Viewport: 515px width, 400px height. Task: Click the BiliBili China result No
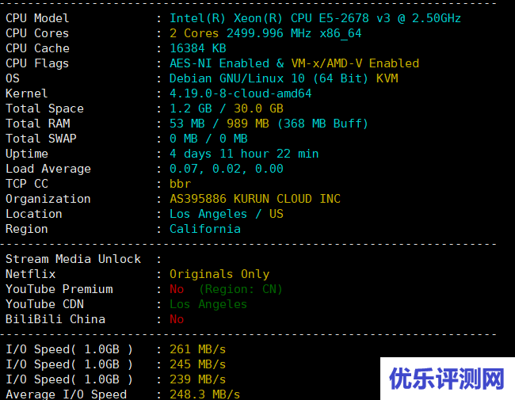coord(177,319)
